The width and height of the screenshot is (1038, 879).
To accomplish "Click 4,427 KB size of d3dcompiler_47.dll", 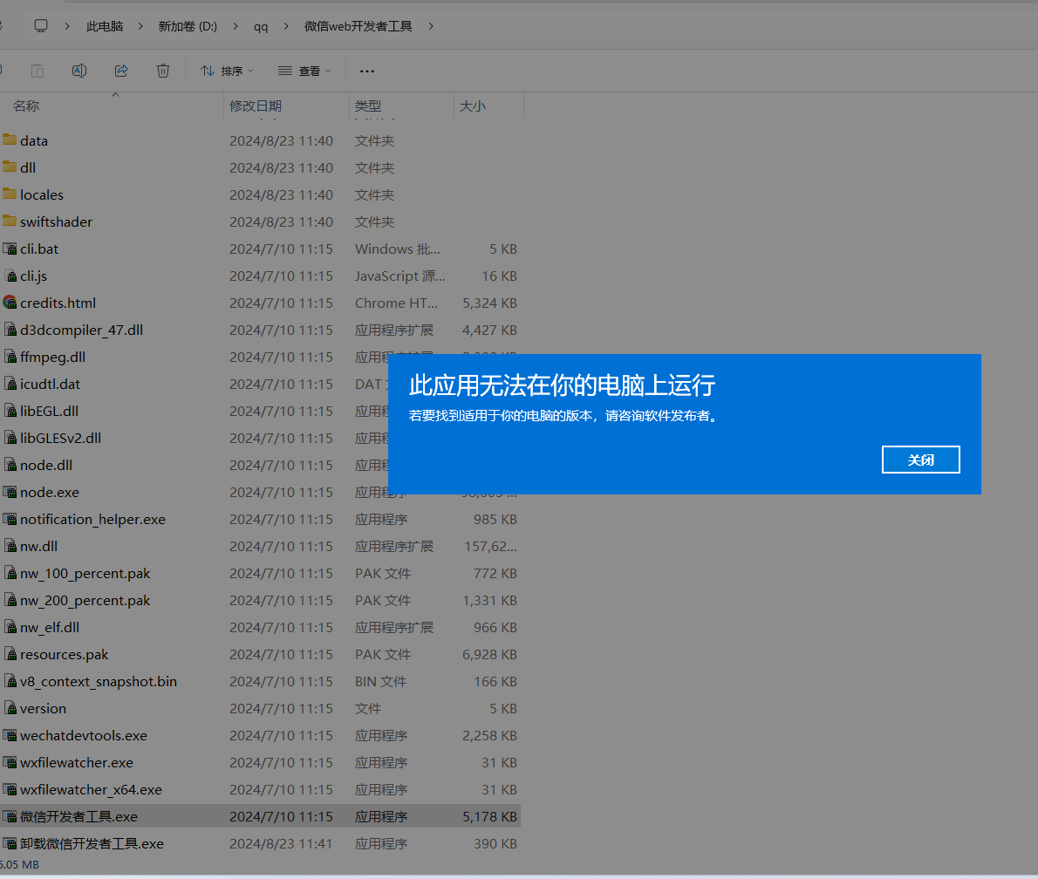I will (489, 330).
